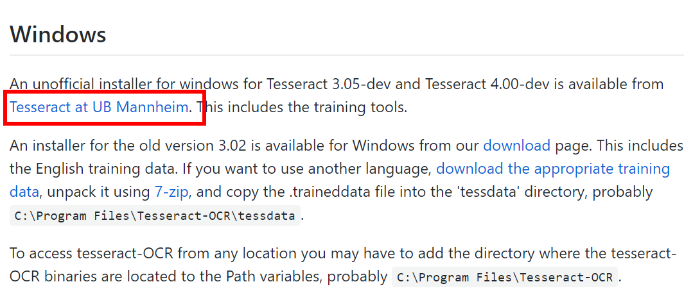Viewport: 693px width, 300px height.
Task: Follow the blue "download" page link
Action: tap(516, 146)
